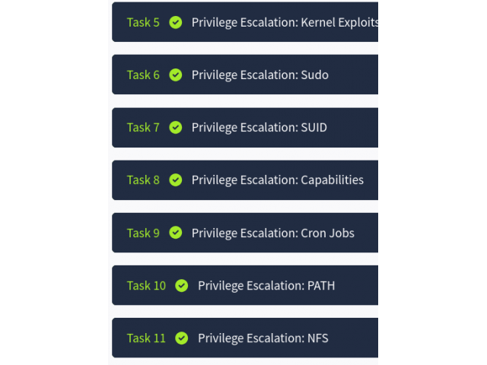The width and height of the screenshot is (487, 365).
Task: Expand Privilege Escalation: Capabilities task
Action: [x=245, y=180]
